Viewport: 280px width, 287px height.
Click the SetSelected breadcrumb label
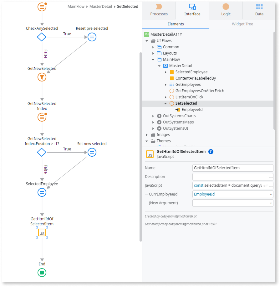(128, 7)
